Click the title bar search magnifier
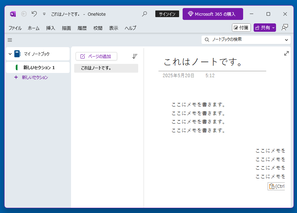The width and height of the screenshot is (297, 213). click(x=144, y=14)
